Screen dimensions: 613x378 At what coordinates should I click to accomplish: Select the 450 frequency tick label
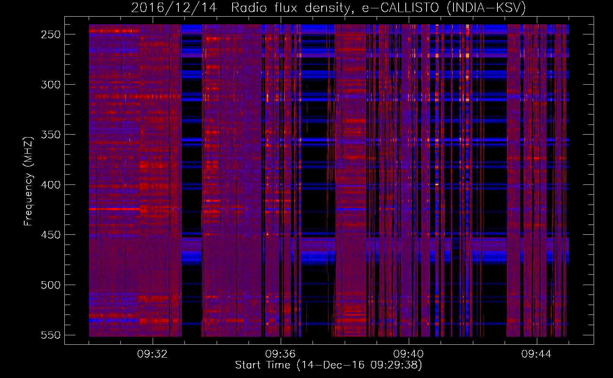tap(51, 235)
